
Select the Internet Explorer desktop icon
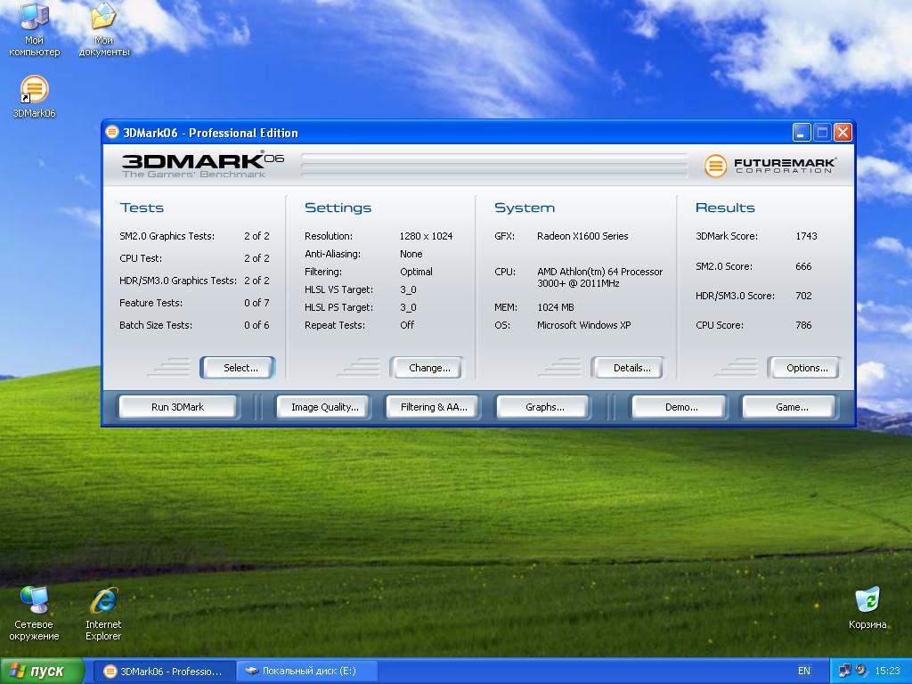tap(103, 613)
